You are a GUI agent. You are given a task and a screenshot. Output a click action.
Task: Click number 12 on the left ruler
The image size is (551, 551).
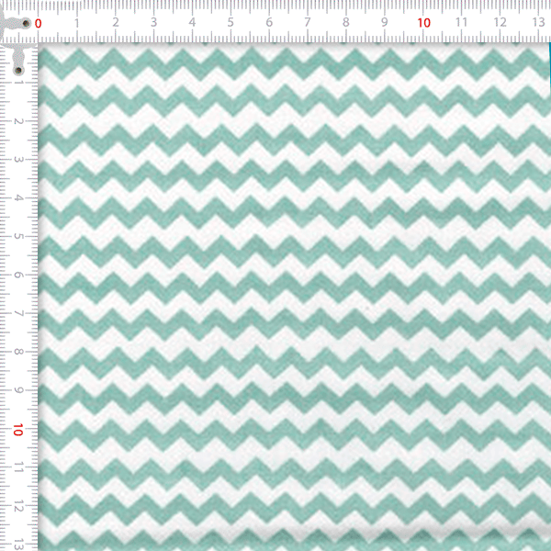point(18,506)
